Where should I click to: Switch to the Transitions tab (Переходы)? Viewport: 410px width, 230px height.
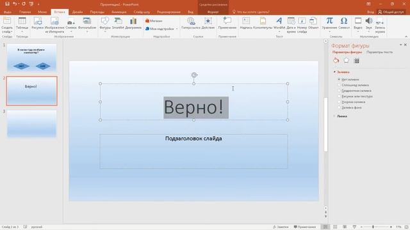pos(97,12)
